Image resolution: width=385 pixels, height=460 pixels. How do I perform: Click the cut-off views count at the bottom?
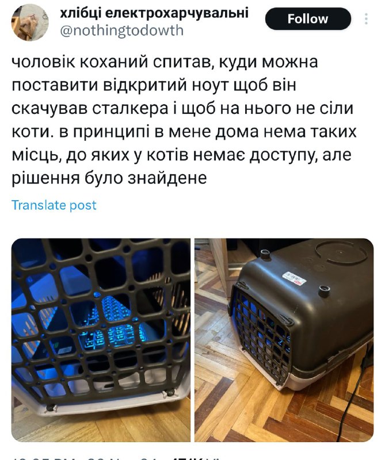pos(197,458)
